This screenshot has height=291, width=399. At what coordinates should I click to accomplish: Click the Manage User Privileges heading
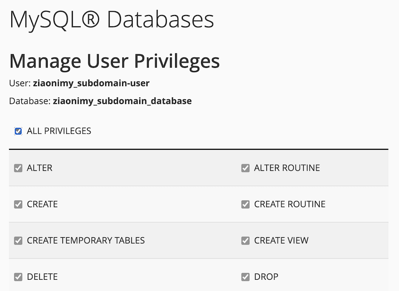[114, 62]
